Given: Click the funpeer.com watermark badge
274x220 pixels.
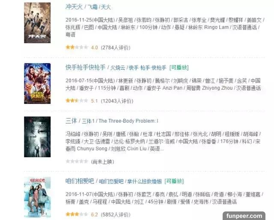Looking at the screenshot, I should coord(244,216).
